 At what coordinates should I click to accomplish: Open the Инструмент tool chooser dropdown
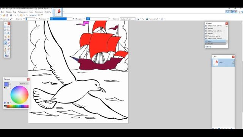point(12,19)
